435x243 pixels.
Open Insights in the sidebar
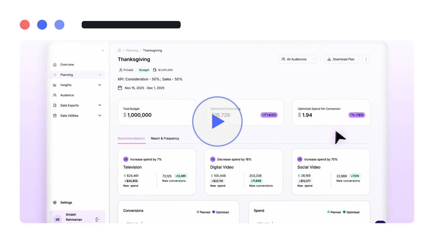pyautogui.click(x=66, y=85)
